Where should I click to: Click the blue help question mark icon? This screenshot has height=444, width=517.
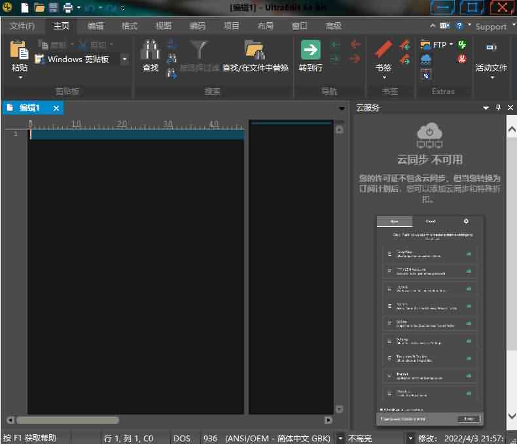460,26
